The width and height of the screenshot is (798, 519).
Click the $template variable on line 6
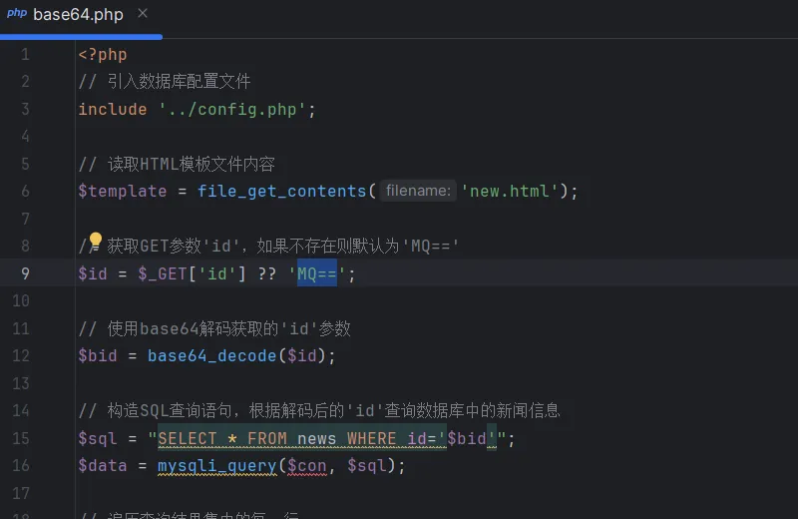122,191
